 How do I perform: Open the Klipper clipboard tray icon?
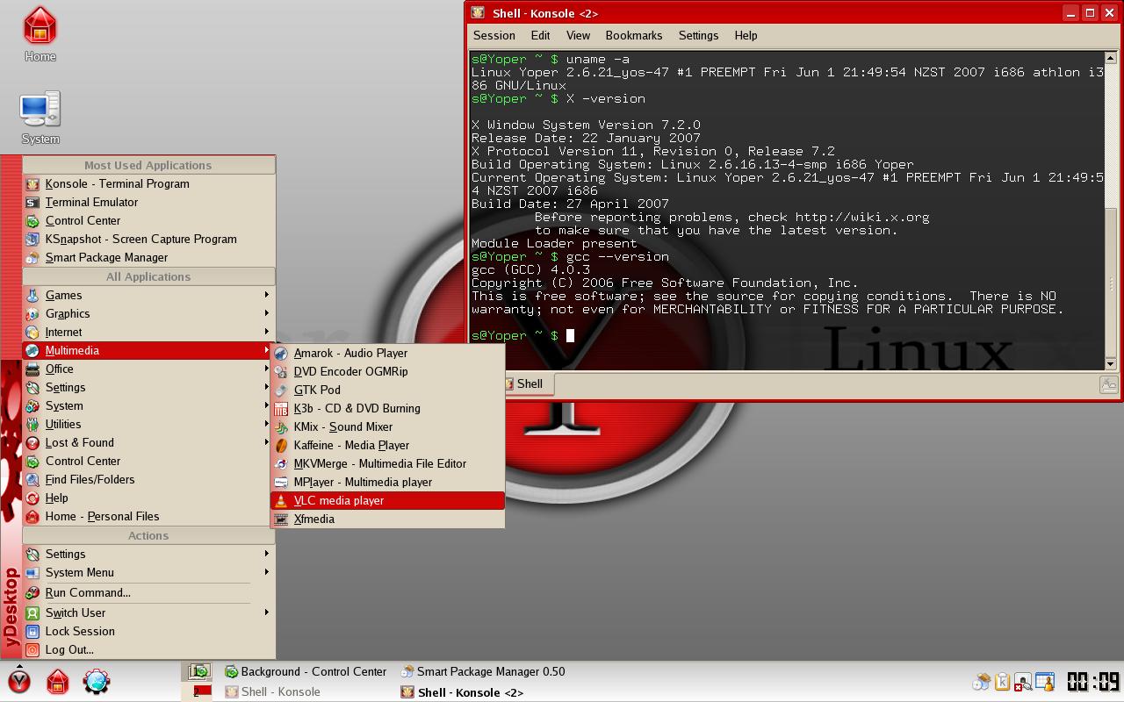point(1002,682)
